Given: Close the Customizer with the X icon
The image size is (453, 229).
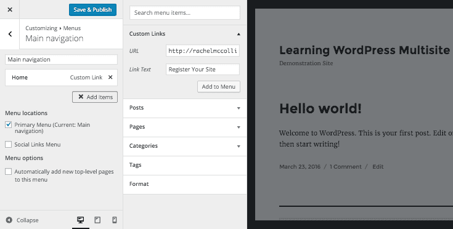Looking at the screenshot, I should 10,9.
